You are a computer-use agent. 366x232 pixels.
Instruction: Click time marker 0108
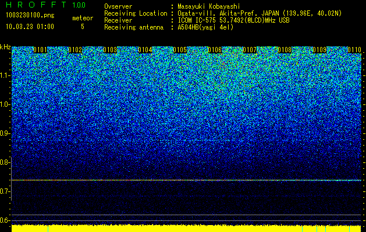[285, 50]
